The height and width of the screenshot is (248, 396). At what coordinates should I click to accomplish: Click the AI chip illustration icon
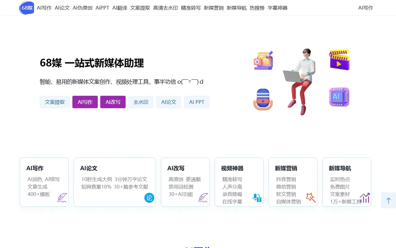(x=339, y=97)
